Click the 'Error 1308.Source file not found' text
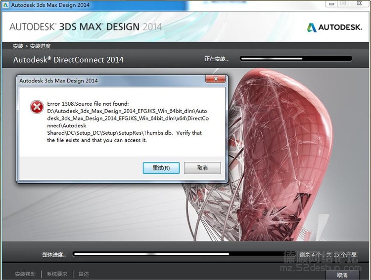Screen dimensions: 371x280 [x=88, y=104]
